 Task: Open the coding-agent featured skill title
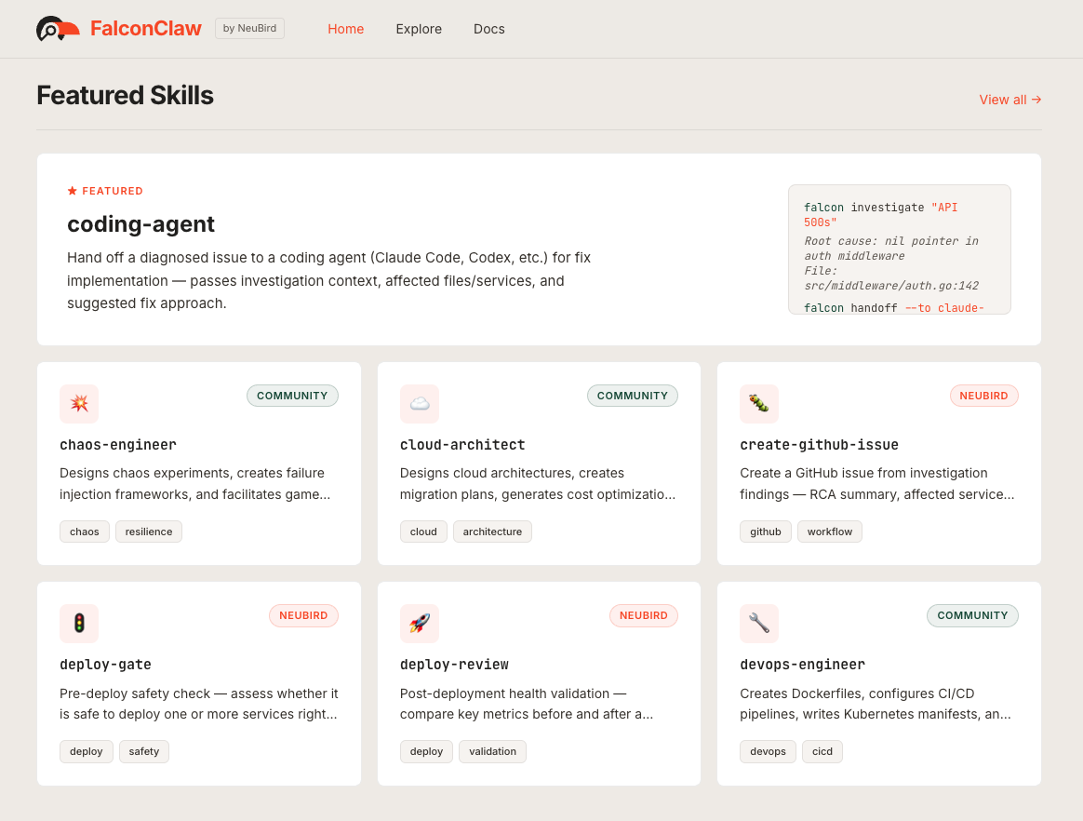click(140, 224)
